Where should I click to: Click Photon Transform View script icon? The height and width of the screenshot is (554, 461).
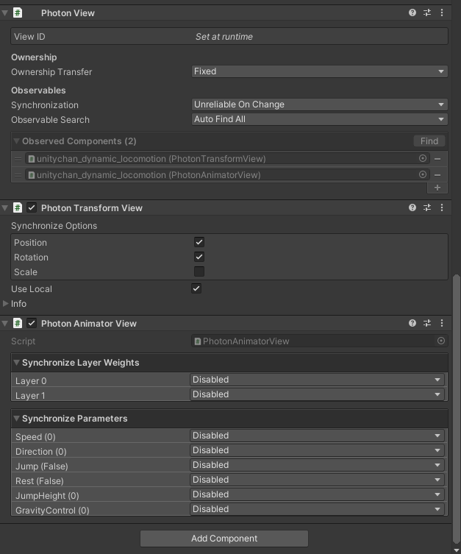(x=18, y=207)
